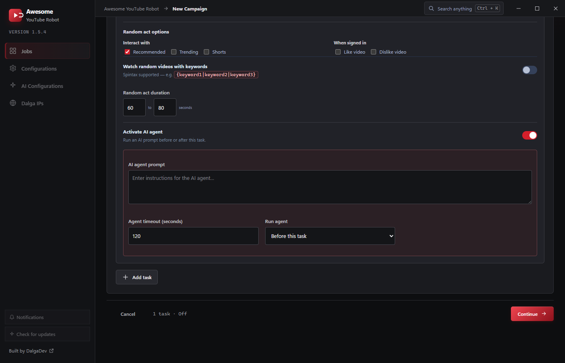Click the New Campaign breadcrumb title
This screenshot has height=363, width=565.
click(x=190, y=9)
